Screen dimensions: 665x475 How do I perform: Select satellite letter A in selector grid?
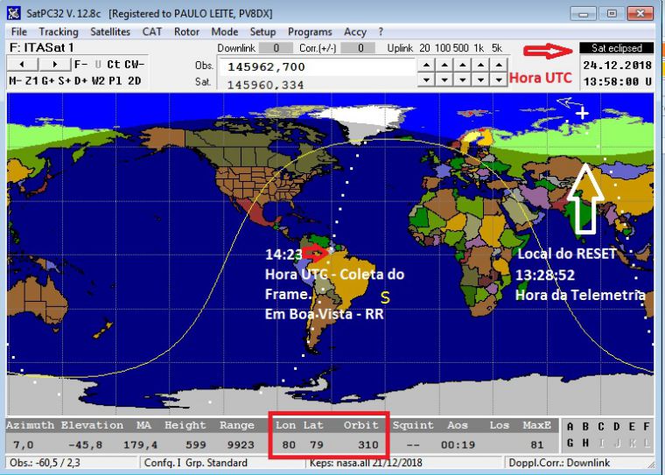(x=571, y=427)
